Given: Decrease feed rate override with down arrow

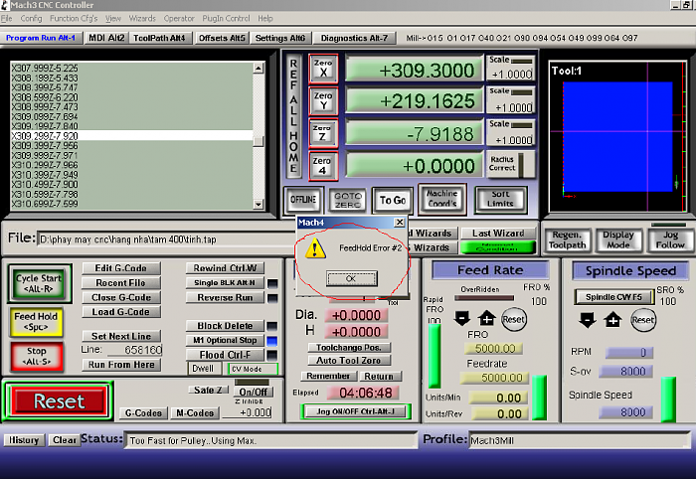Looking at the screenshot, I should (x=462, y=319).
